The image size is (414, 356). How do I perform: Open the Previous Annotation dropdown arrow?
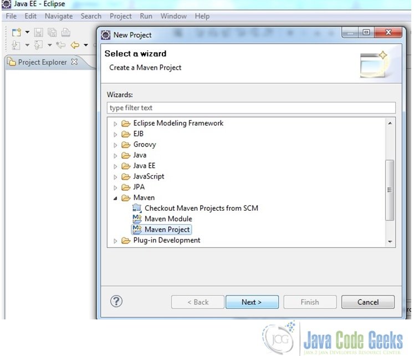(x=50, y=45)
